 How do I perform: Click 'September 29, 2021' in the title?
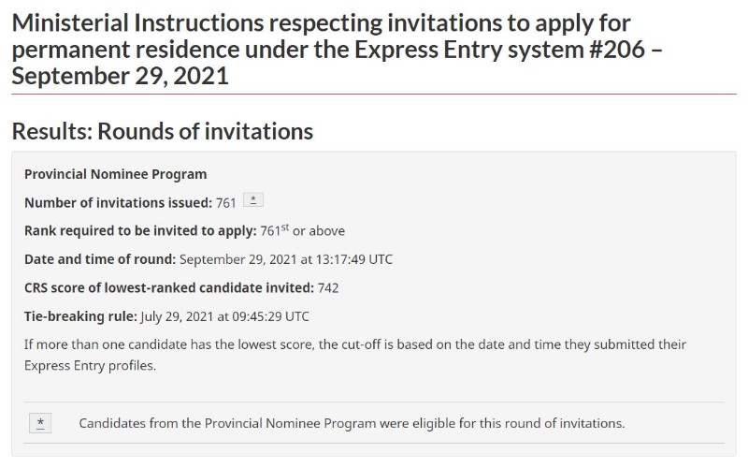coord(121,76)
